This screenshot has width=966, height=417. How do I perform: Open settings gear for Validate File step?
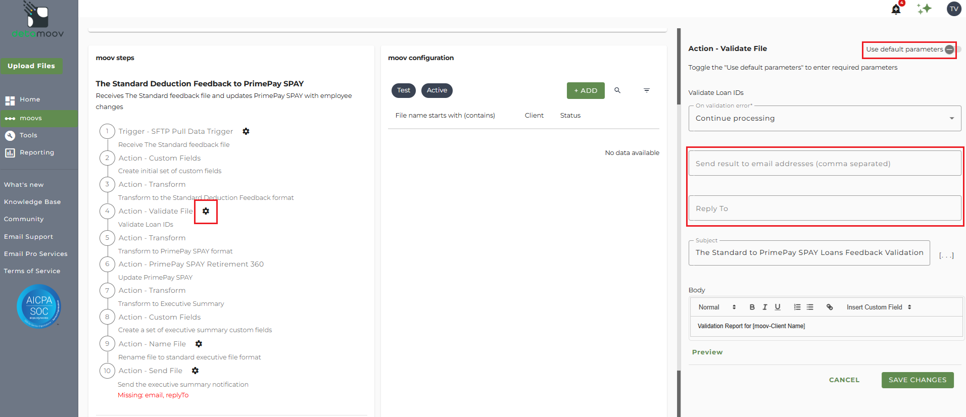coord(206,211)
